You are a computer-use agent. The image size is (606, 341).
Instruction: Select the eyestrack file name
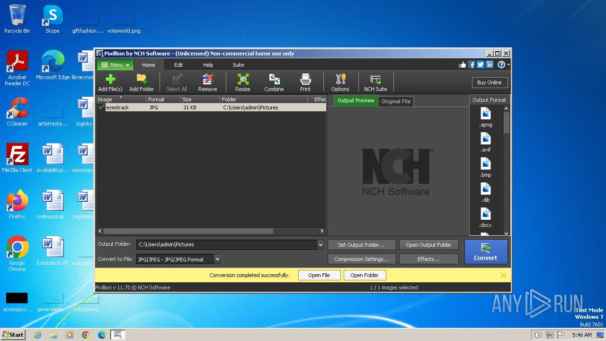click(x=117, y=108)
